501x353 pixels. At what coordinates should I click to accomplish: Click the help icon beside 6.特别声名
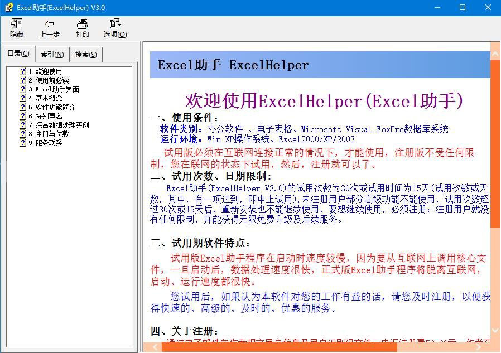click(23, 115)
